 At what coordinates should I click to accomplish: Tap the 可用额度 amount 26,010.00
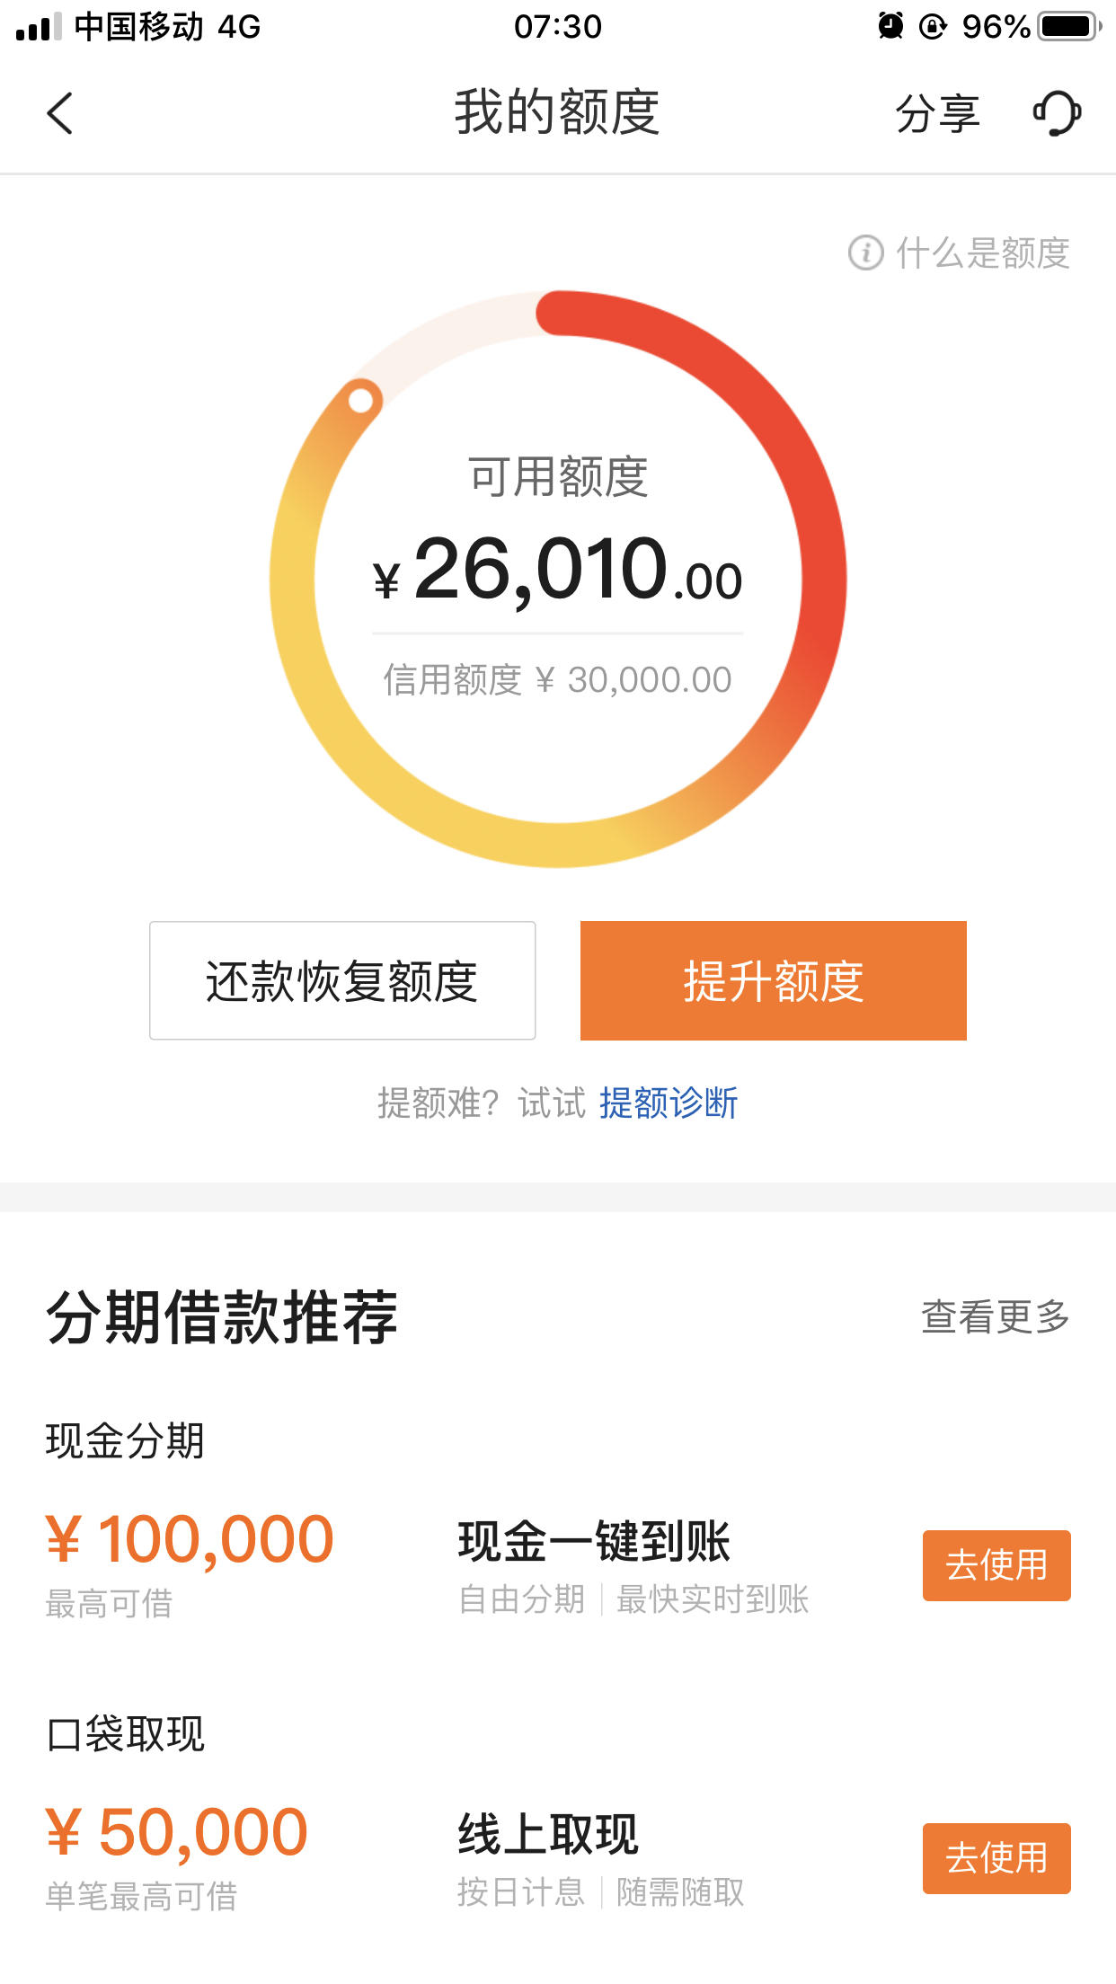[558, 571]
